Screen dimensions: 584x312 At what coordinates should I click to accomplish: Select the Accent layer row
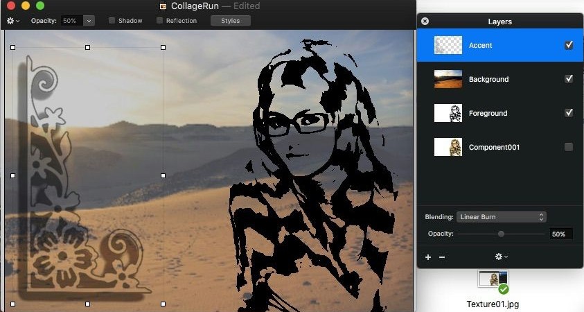coord(499,45)
